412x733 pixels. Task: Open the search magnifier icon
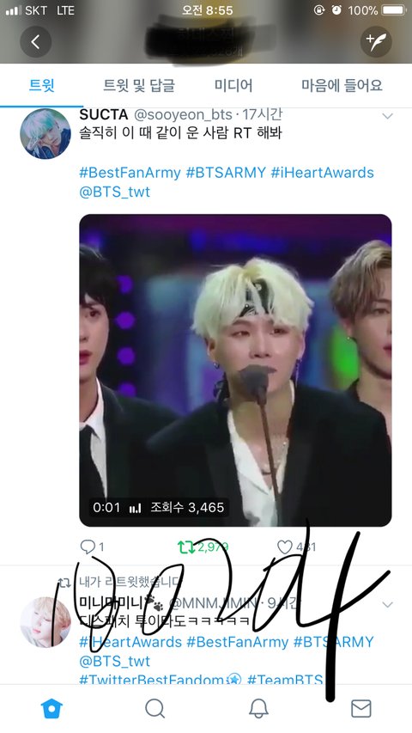coord(154,709)
